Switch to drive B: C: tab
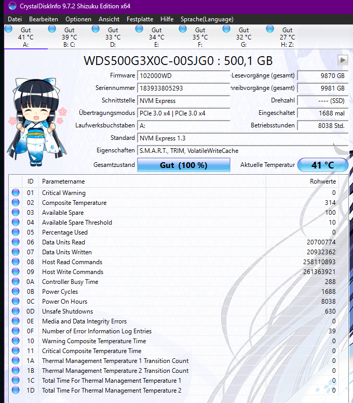 pos(69,37)
